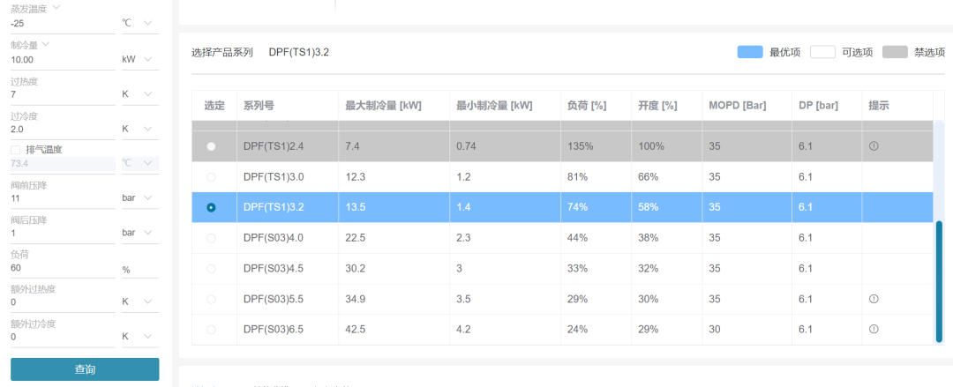This screenshot has height=387, width=953.
Task: Click the blue 最优项 legend swatch
Action: (x=750, y=52)
